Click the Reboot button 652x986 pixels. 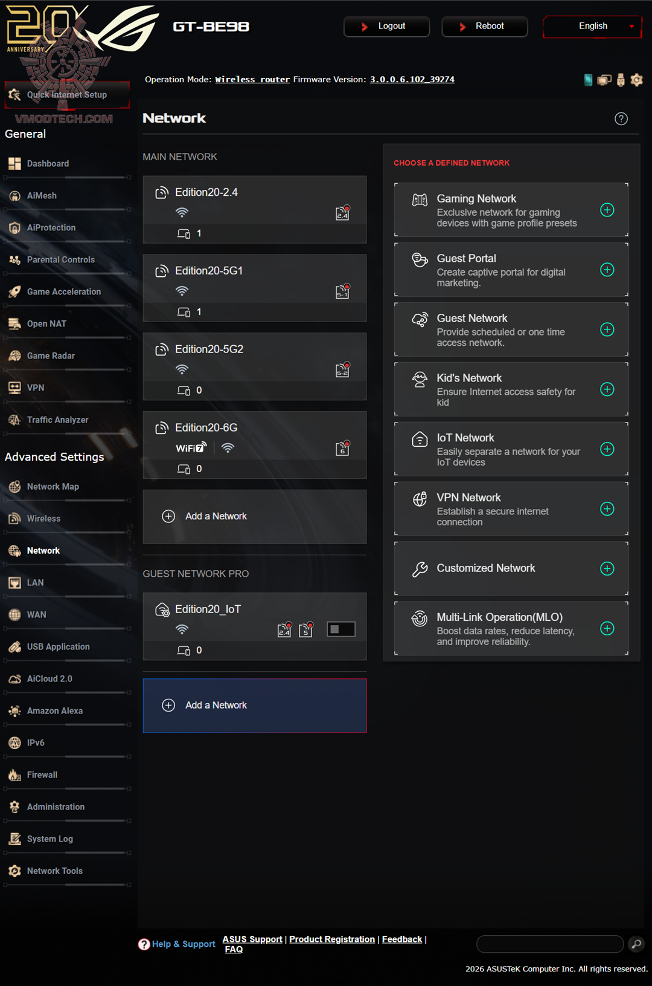(x=485, y=27)
